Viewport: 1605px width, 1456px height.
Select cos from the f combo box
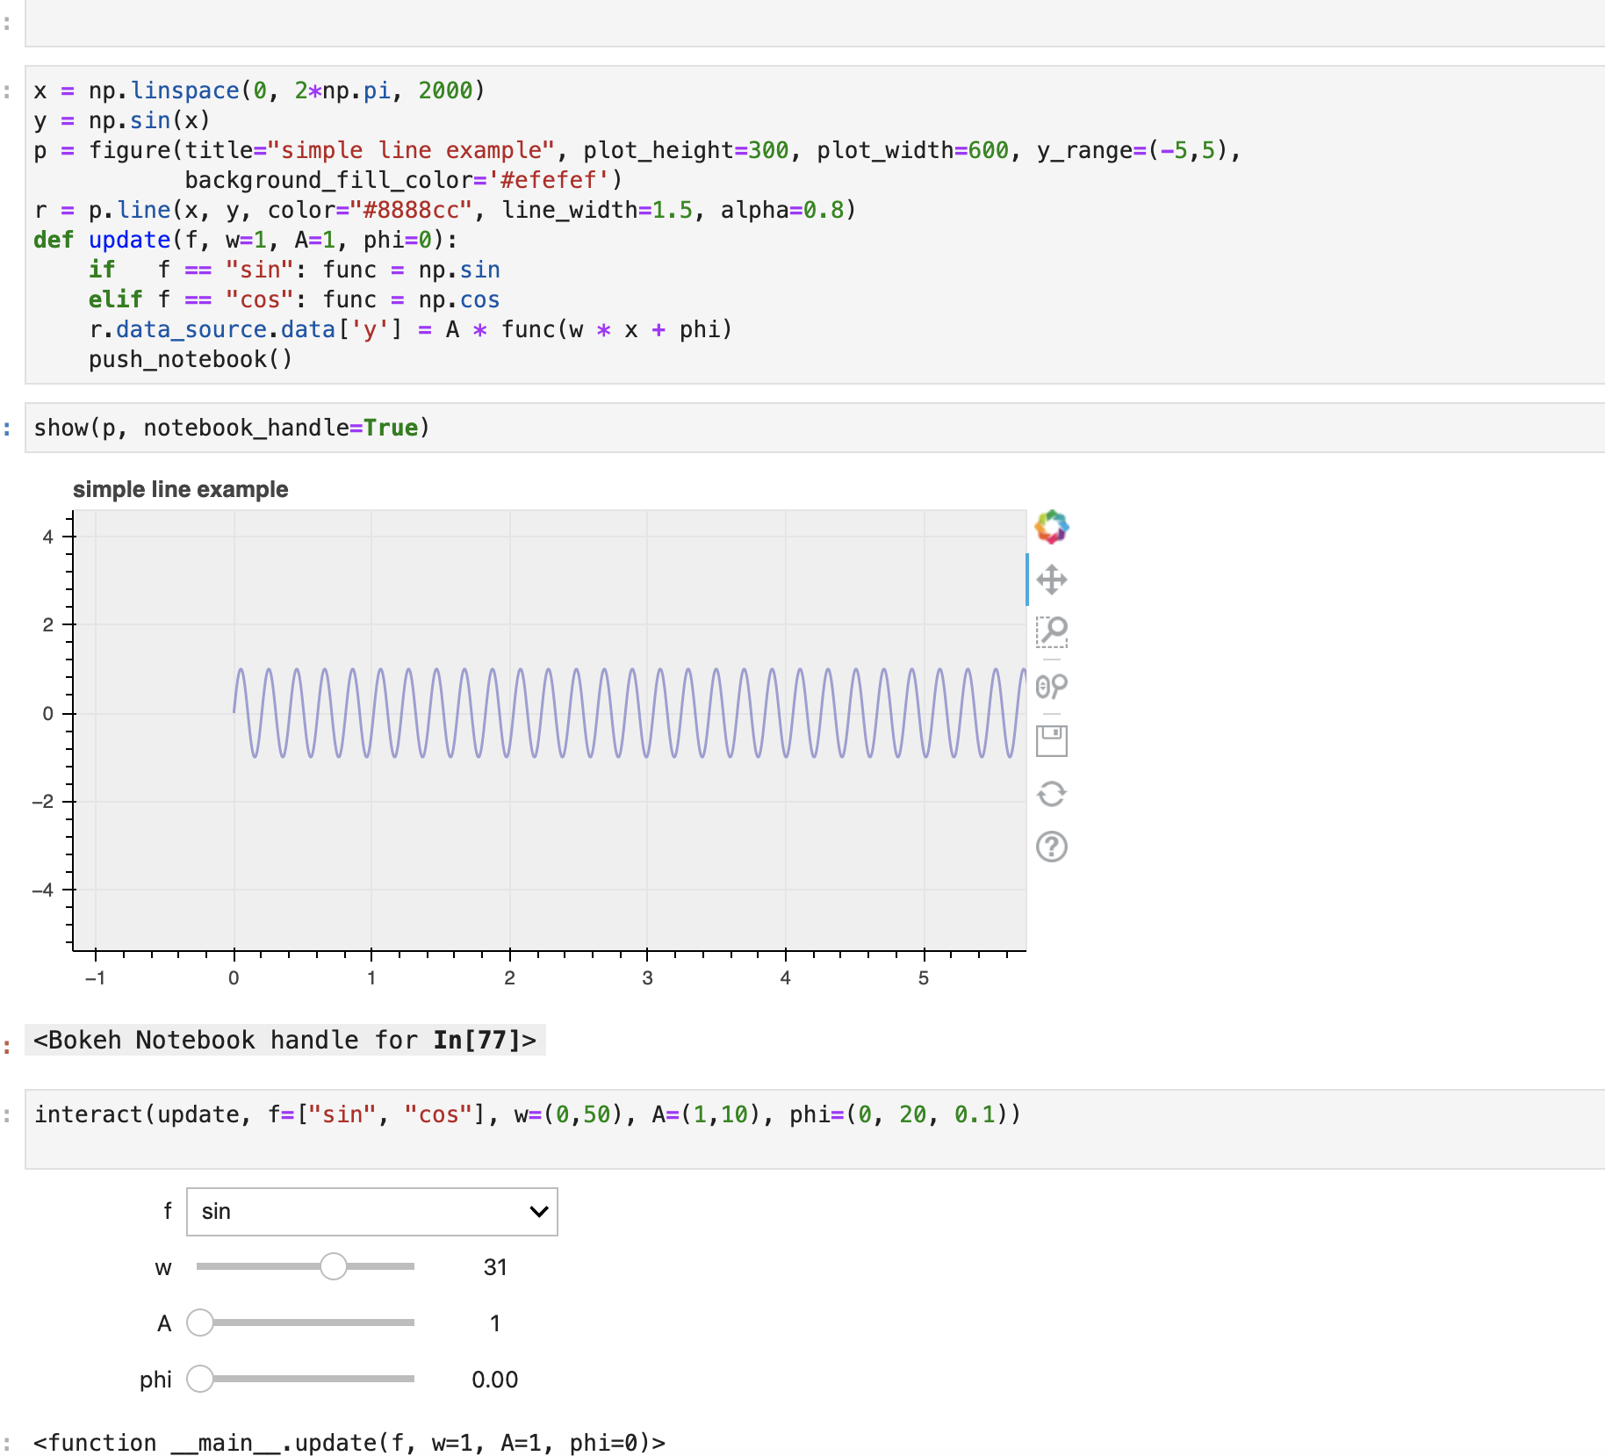(x=371, y=1211)
